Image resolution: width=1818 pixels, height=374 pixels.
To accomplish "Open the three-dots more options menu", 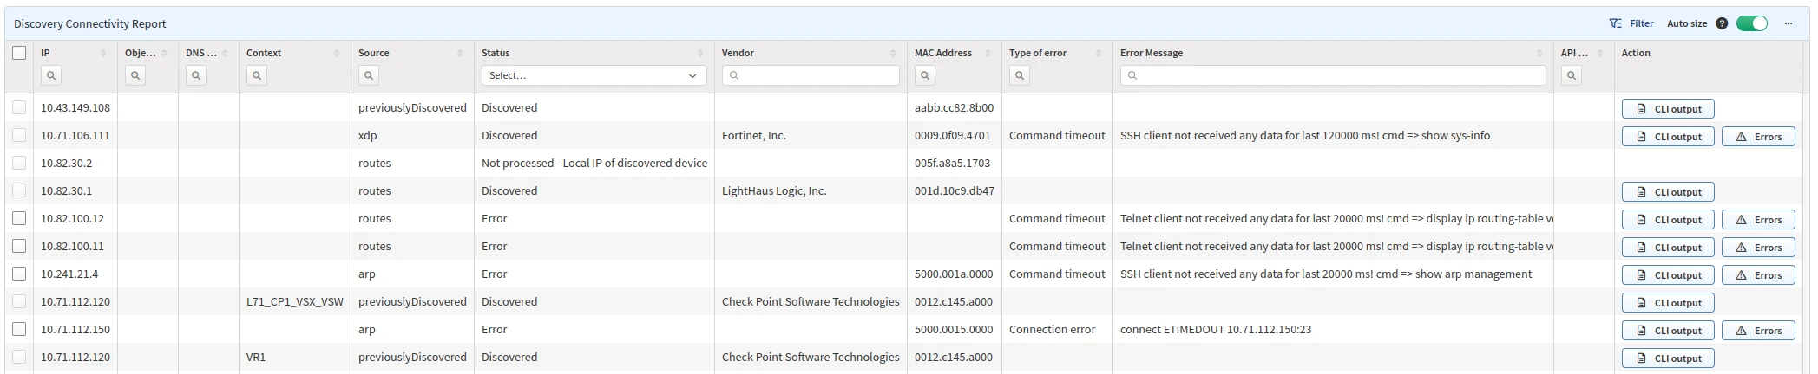I will [1788, 24].
